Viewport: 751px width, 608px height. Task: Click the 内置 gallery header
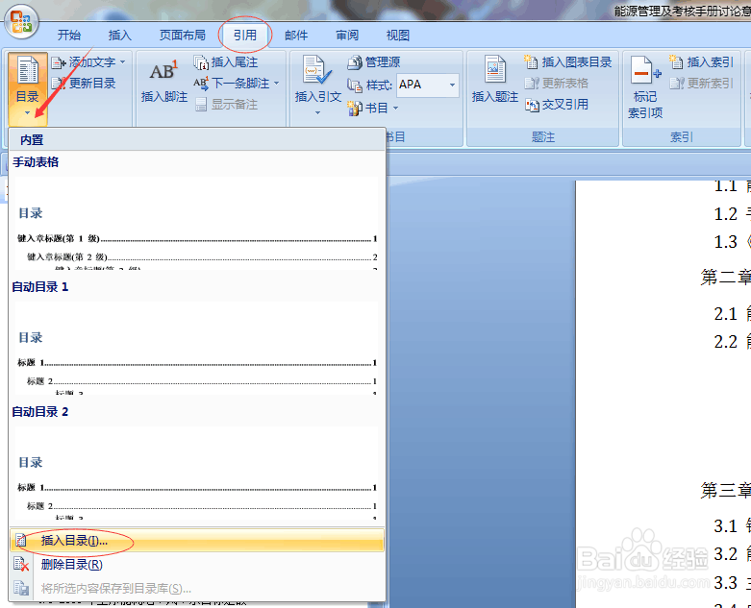tap(197, 139)
